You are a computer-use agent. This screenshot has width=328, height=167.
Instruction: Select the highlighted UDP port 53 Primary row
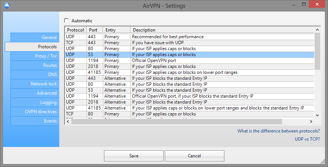(x=189, y=55)
